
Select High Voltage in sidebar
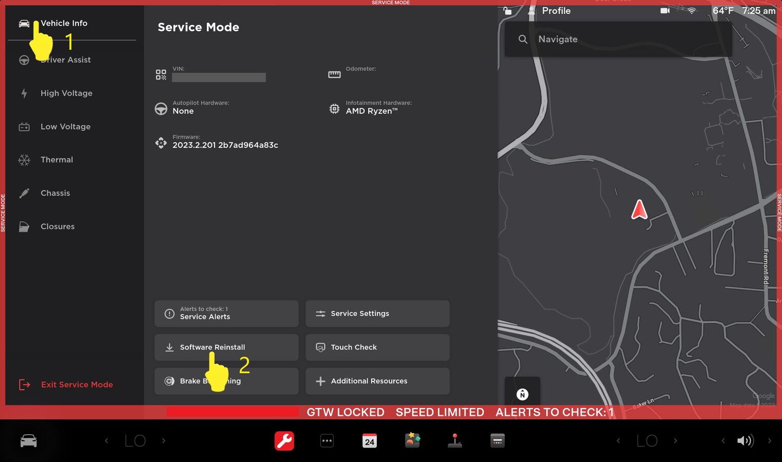click(66, 93)
